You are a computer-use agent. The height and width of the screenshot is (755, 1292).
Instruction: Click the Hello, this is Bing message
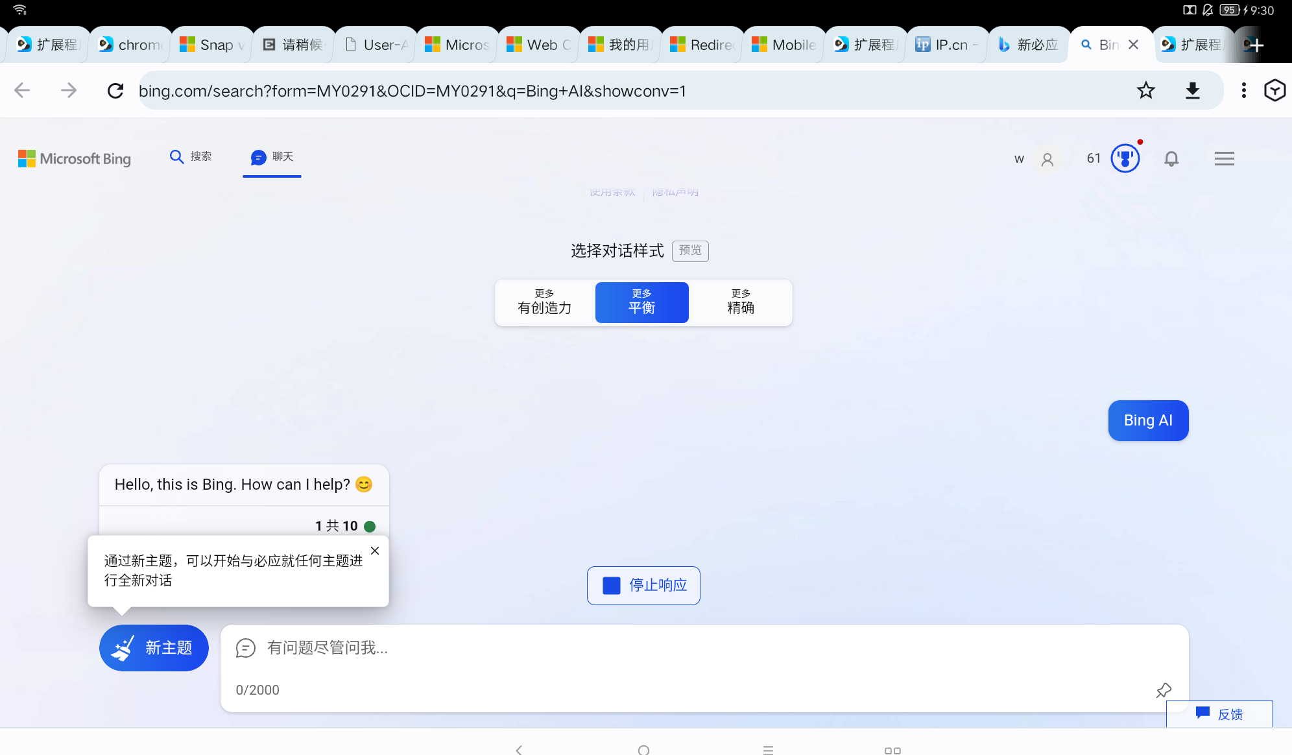click(244, 485)
